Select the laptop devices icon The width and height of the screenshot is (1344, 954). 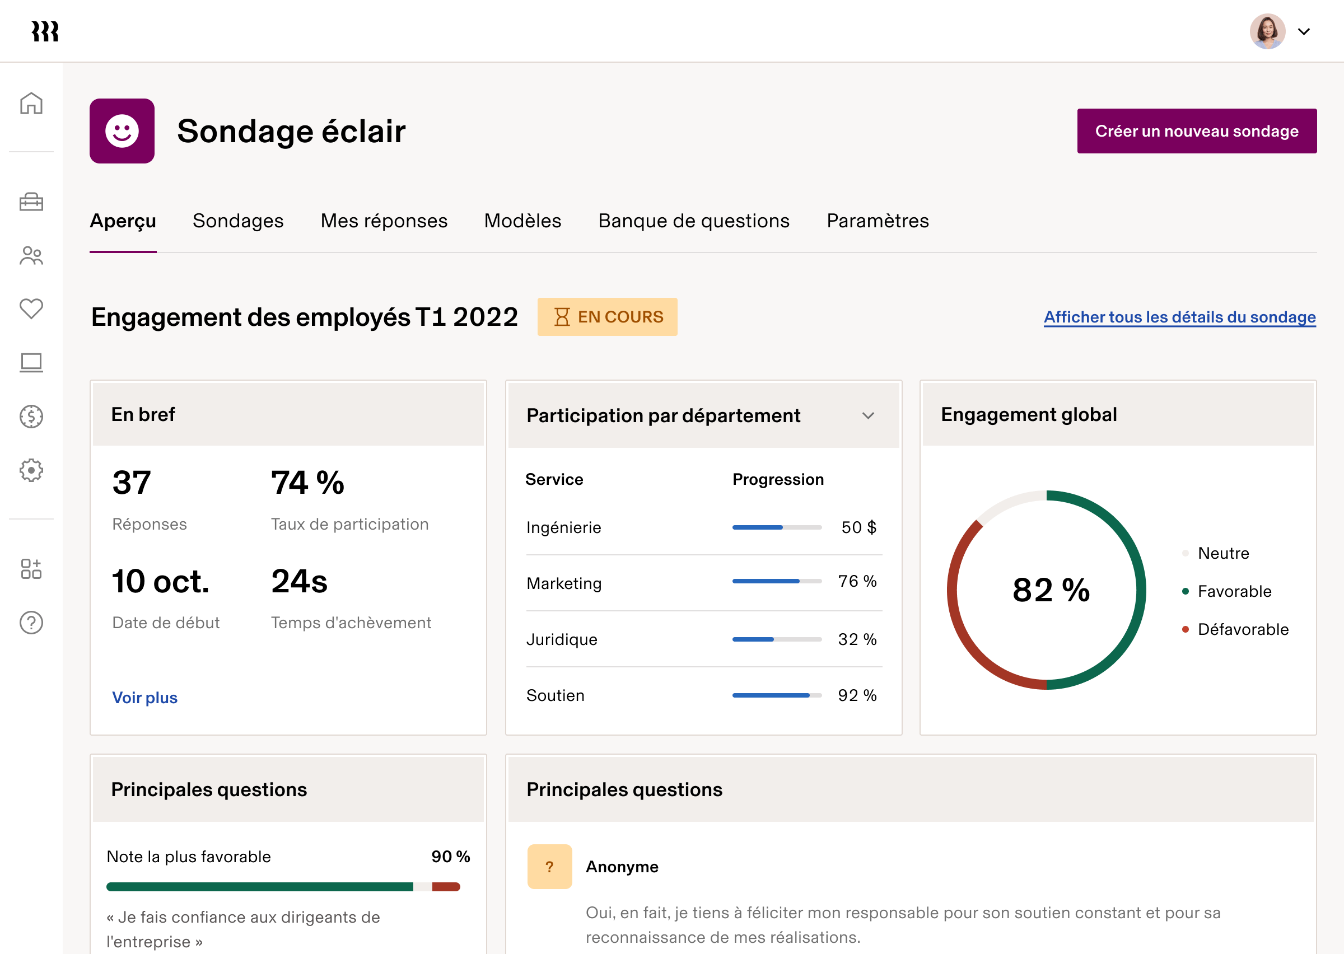[31, 363]
